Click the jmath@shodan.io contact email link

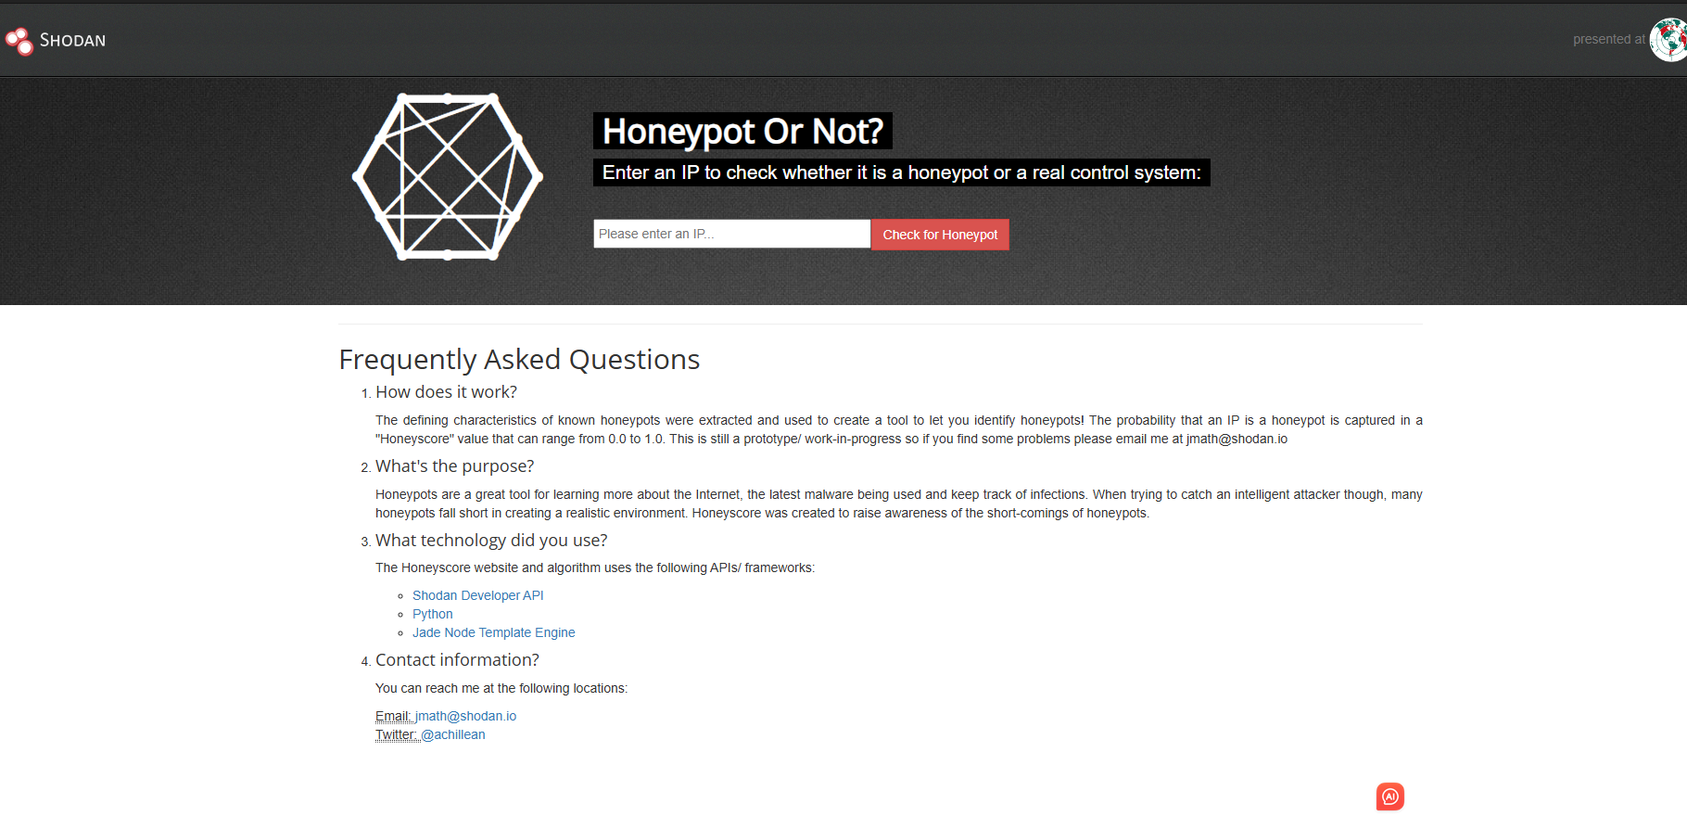pyautogui.click(x=465, y=716)
